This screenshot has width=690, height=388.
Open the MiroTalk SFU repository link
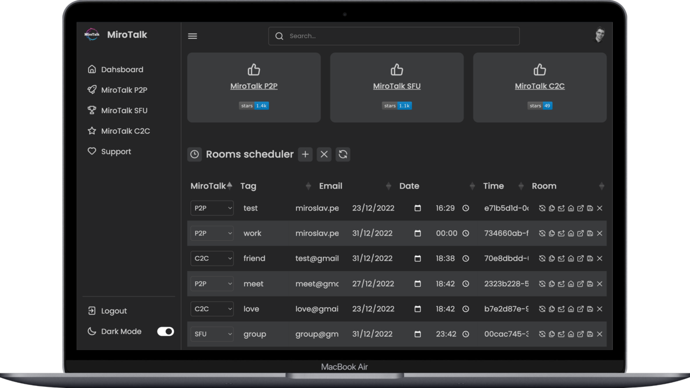tap(397, 86)
